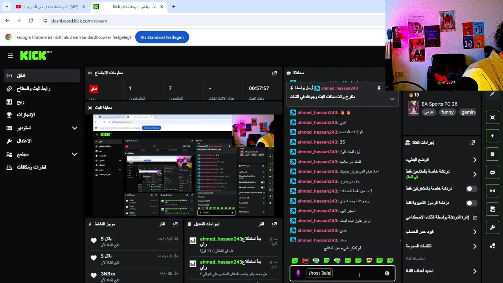Click the poll icon of first moderation entry
The image size is (503, 283).
193,241
